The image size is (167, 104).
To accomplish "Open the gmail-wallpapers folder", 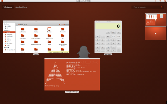I will [36, 35].
